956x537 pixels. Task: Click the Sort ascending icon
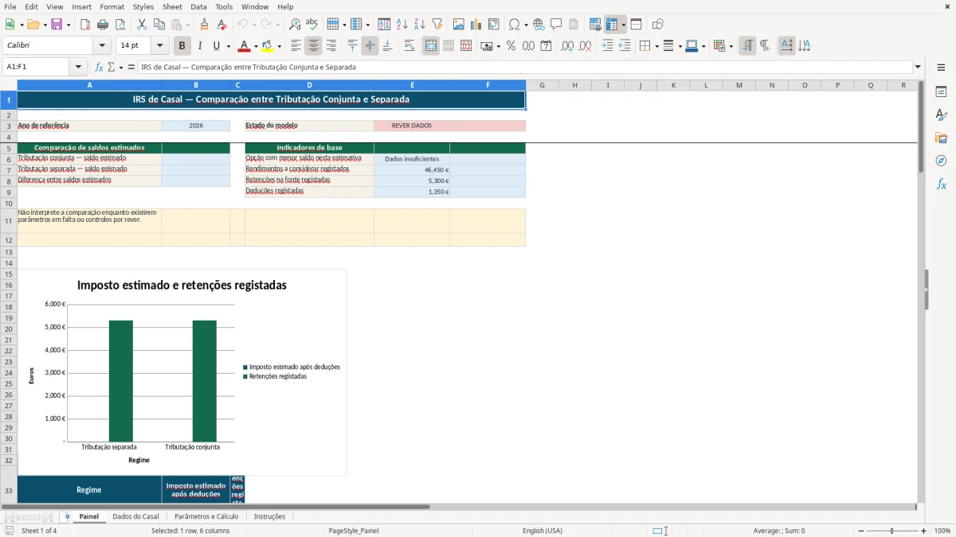402,25
